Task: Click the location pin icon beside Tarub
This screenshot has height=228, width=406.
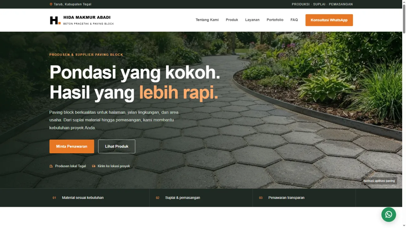Action: click(x=51, y=4)
